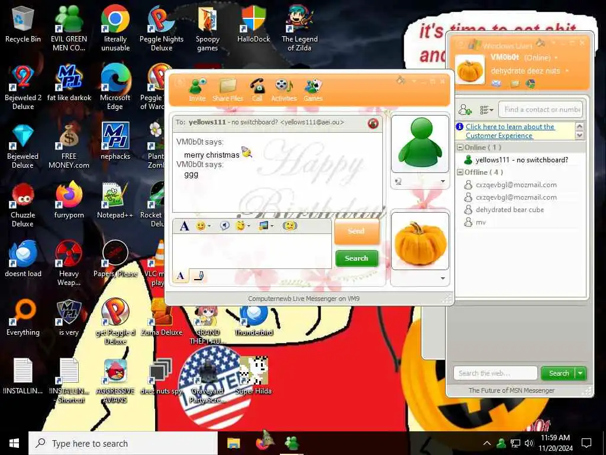Screen dimensions: 606x455
Task: Collapse the Offline ( 4 ) group
Action: [x=460, y=172]
